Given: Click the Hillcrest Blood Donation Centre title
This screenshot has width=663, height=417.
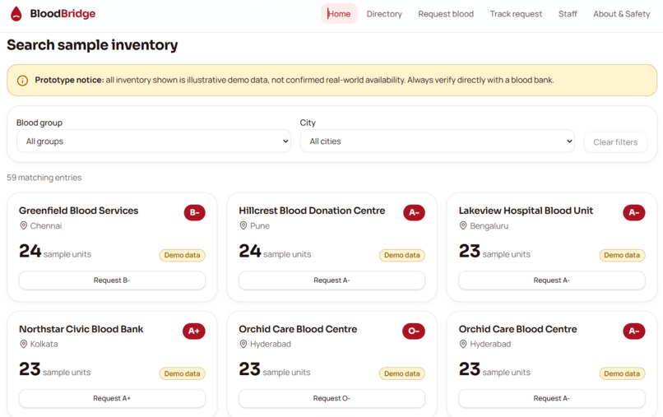Looking at the screenshot, I should coord(312,211).
